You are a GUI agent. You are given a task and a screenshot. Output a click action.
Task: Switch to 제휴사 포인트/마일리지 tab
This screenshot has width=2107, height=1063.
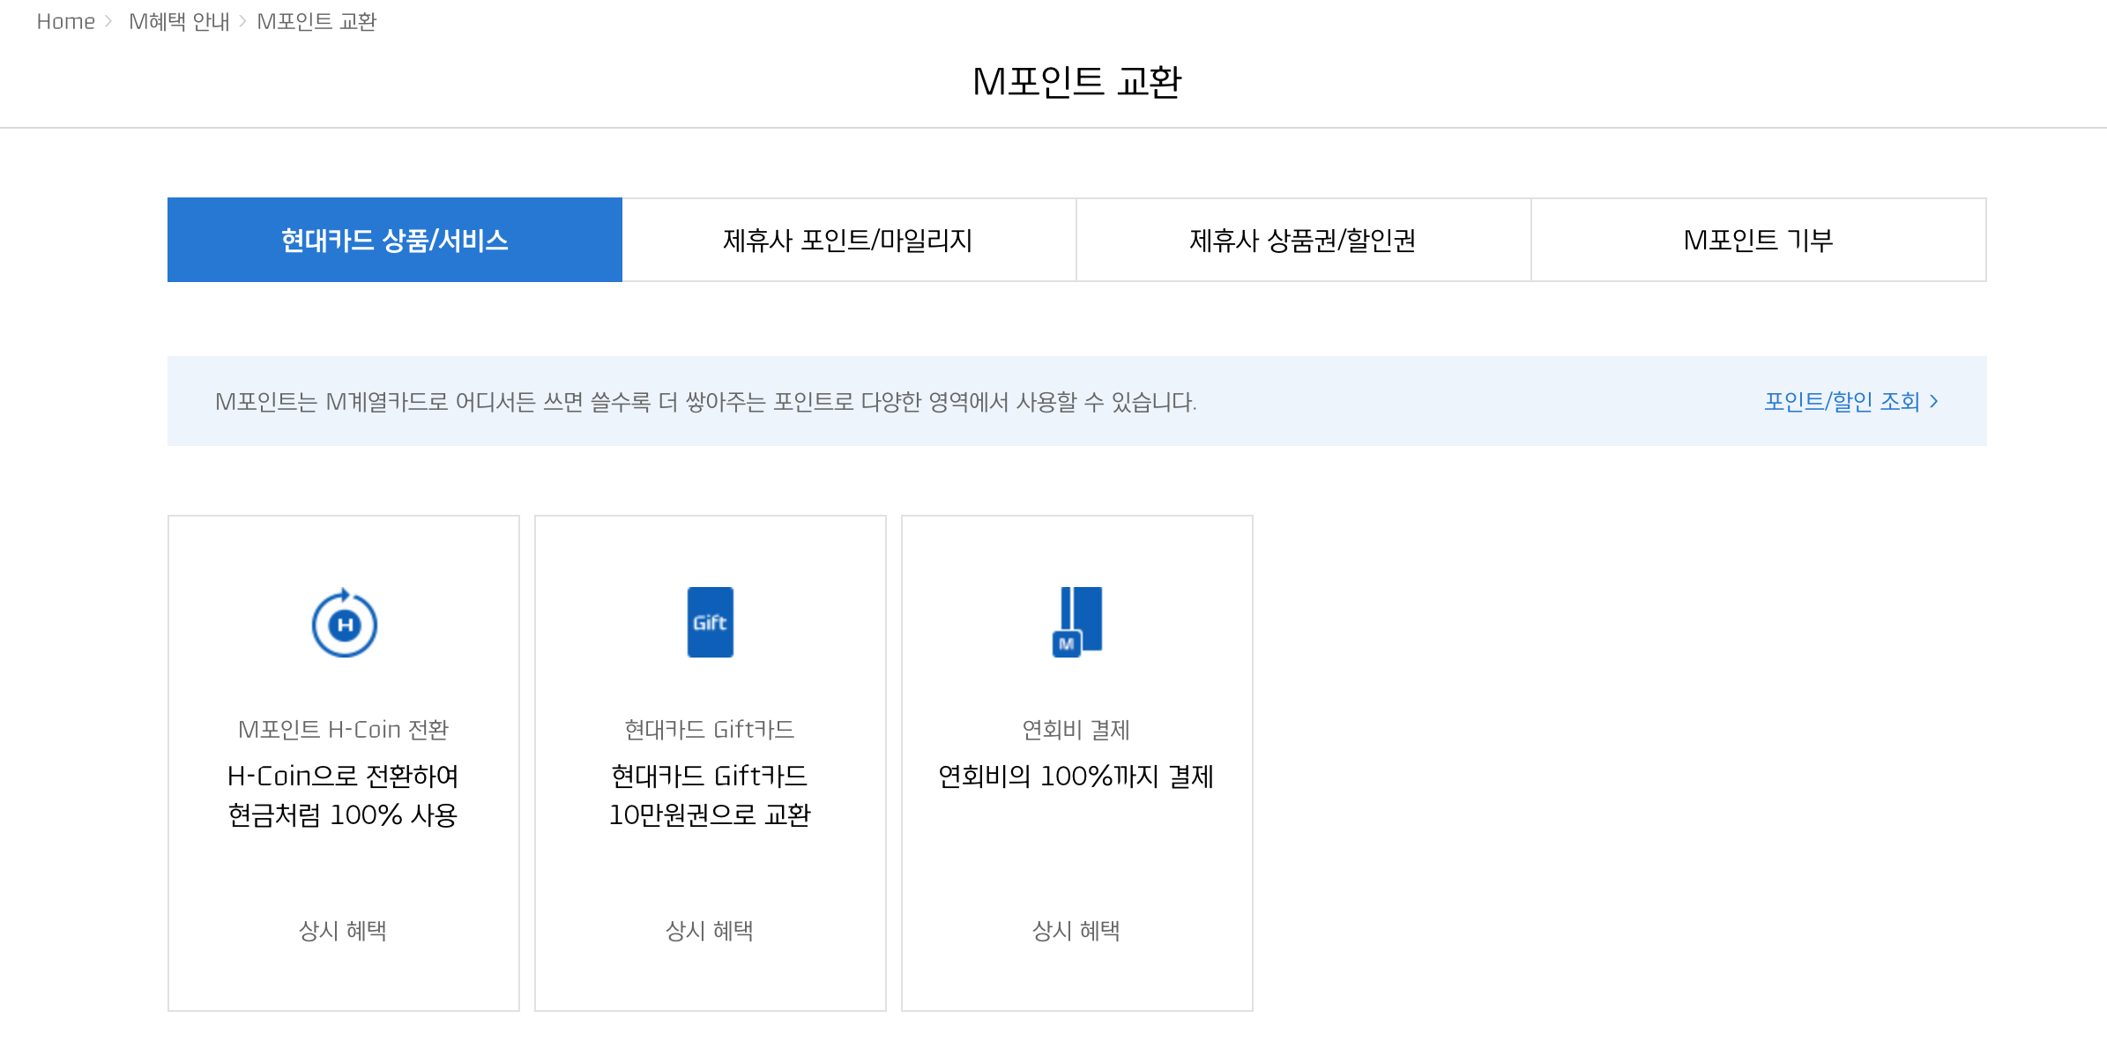click(848, 240)
